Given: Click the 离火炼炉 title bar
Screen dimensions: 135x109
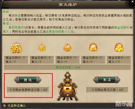Looking at the screenshot, I should click(67, 5).
